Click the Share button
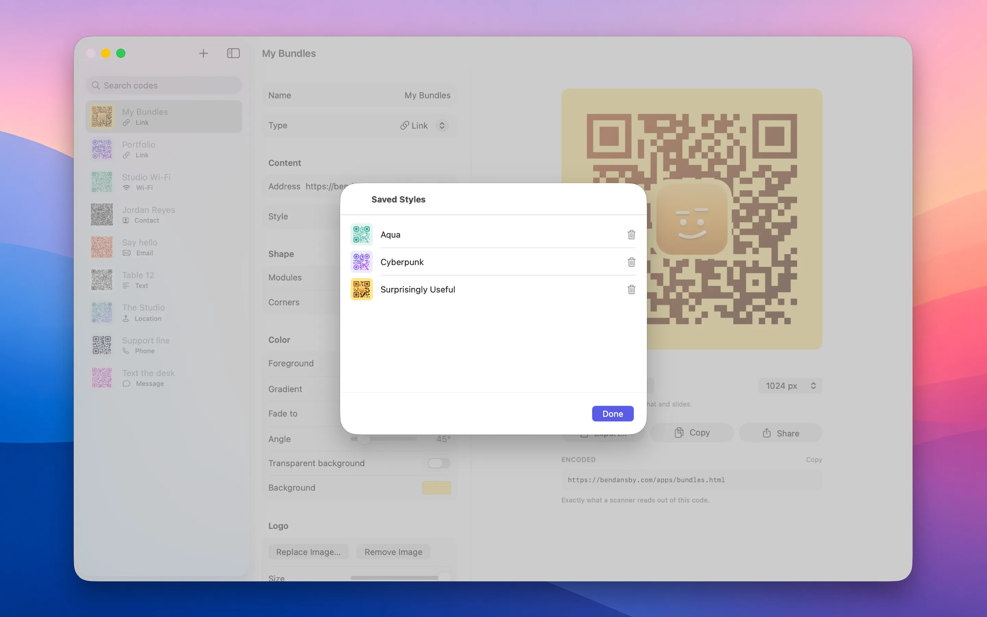987x617 pixels. pos(781,433)
